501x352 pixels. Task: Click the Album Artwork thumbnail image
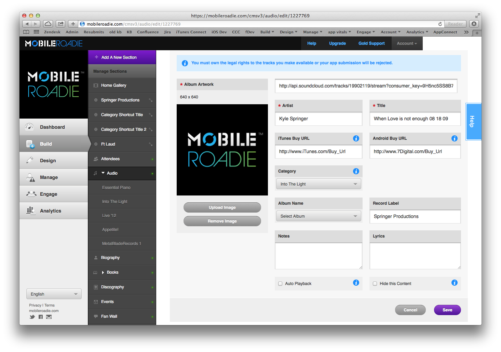(x=222, y=150)
